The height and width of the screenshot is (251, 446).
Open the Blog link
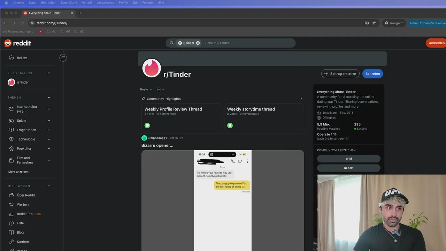(x=20, y=233)
